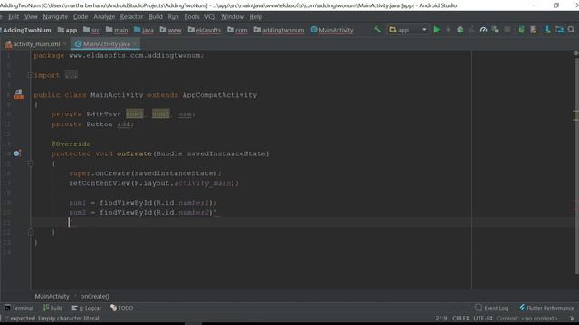Open the Logcat tool window
The image size is (579, 325).
[x=87, y=308]
